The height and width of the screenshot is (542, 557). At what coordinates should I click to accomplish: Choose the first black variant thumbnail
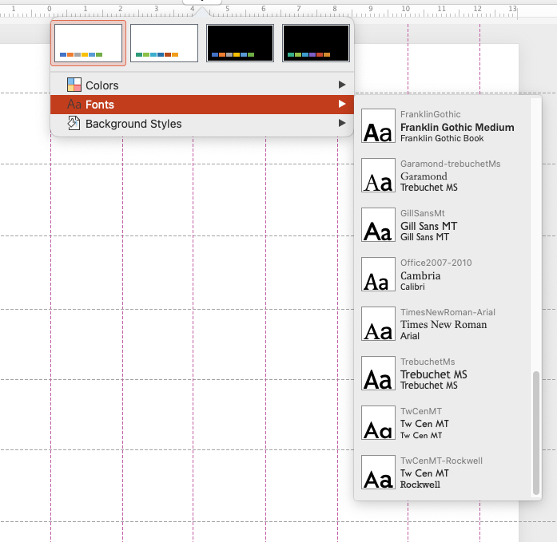[x=240, y=43]
